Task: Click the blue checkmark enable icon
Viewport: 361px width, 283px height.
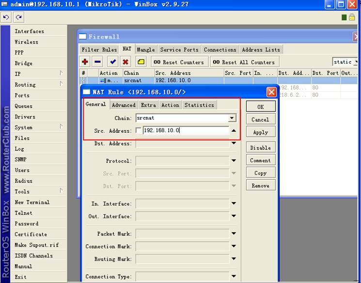Action: point(113,62)
